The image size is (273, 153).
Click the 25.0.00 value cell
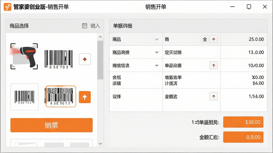coord(244,39)
